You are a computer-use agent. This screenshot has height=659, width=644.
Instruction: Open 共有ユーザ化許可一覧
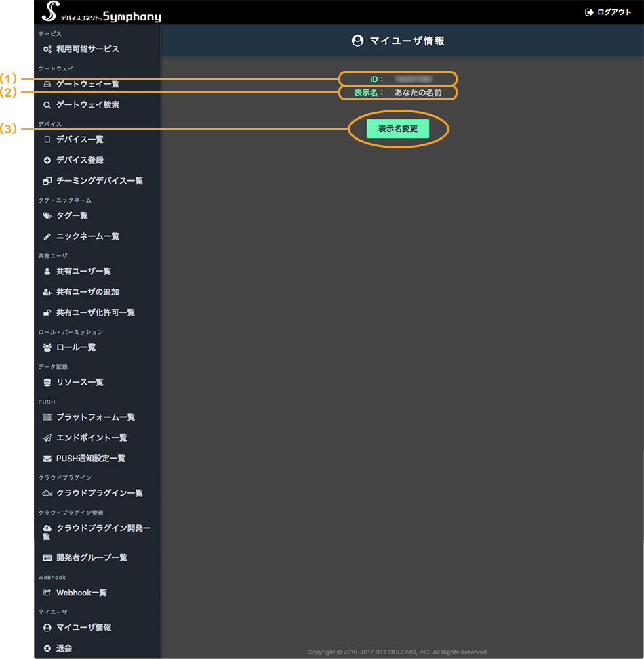pyautogui.click(x=97, y=312)
